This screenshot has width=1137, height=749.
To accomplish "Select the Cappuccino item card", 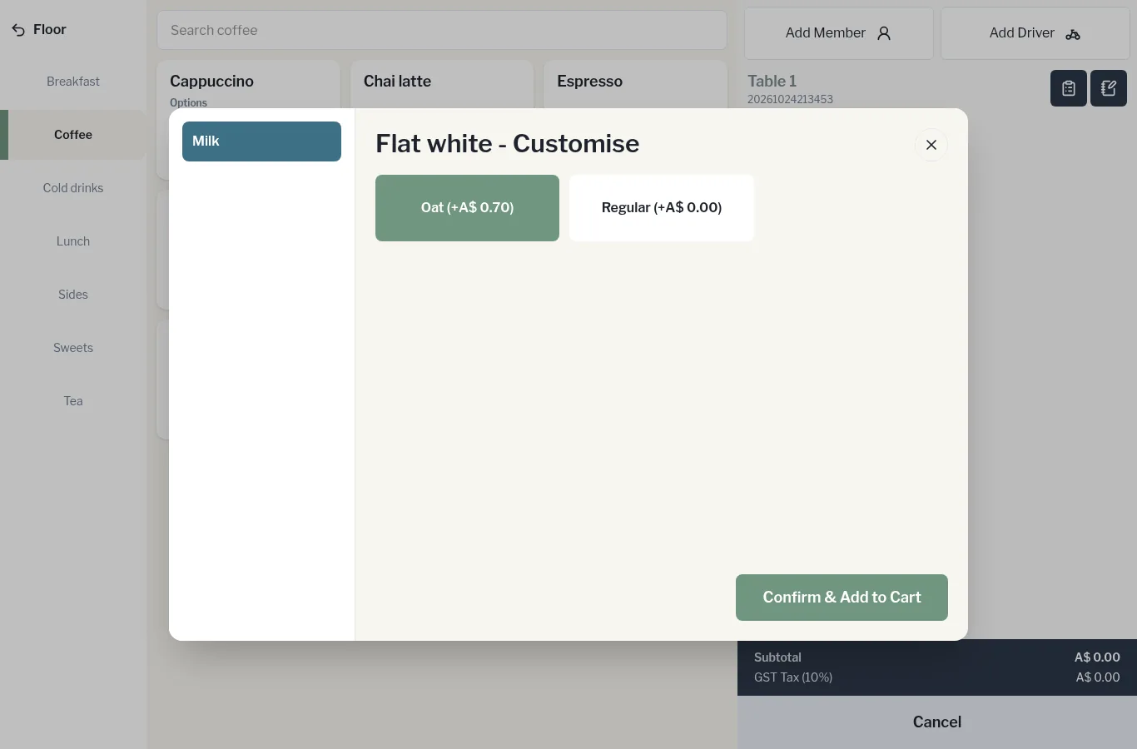I will (x=248, y=84).
